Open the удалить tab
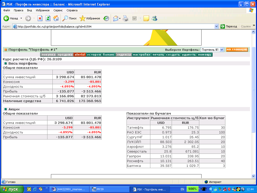 tap(189, 55)
